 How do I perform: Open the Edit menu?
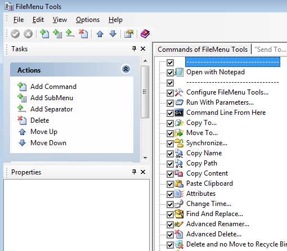point(38,20)
